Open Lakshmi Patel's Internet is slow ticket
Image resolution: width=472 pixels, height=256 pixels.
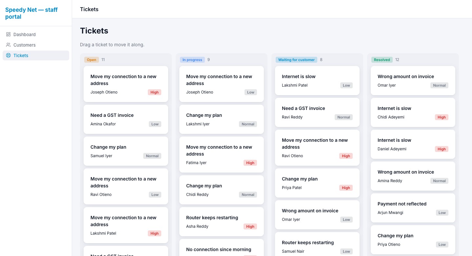pos(317,80)
